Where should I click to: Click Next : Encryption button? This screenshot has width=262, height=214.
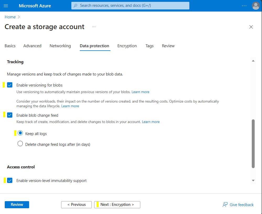click(117, 205)
